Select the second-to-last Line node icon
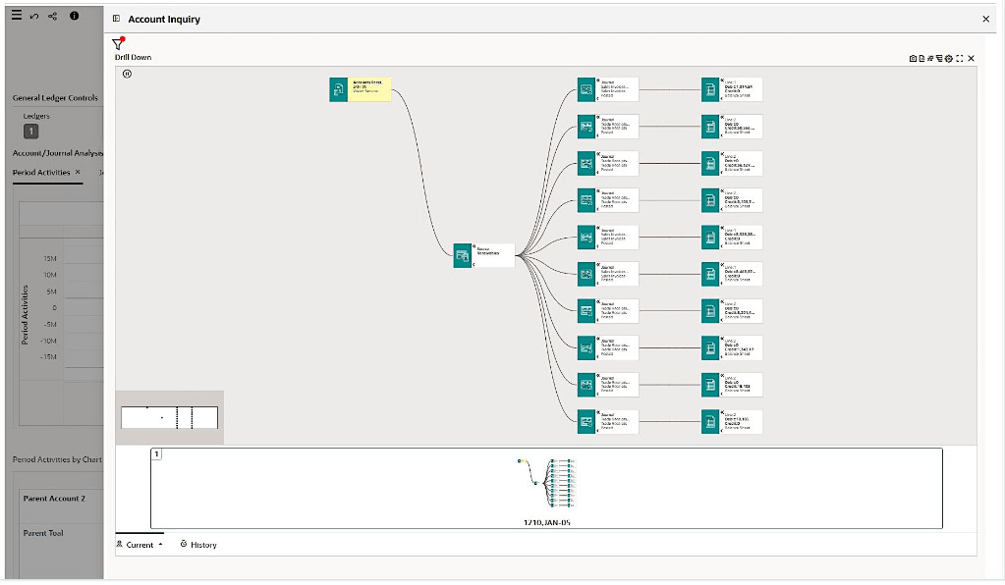 (710, 385)
